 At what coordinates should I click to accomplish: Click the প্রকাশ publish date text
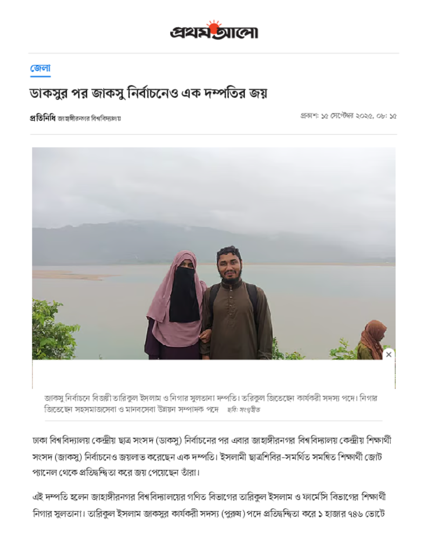(x=348, y=116)
